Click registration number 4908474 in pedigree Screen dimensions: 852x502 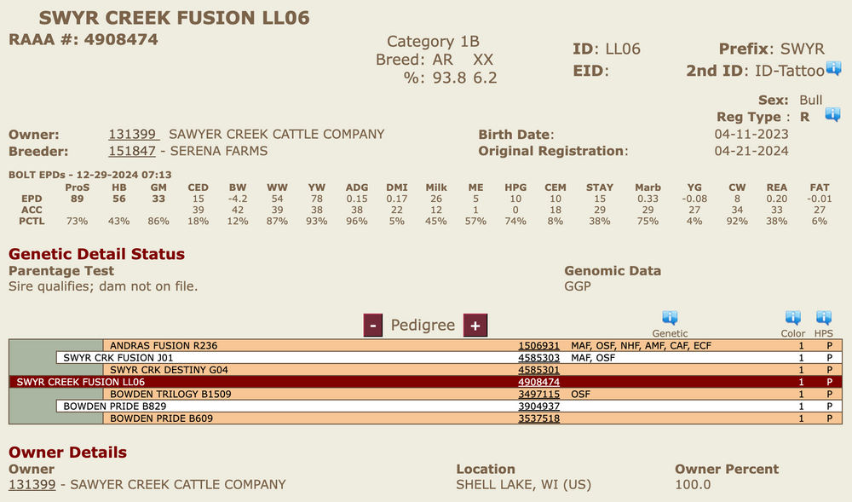coord(538,382)
